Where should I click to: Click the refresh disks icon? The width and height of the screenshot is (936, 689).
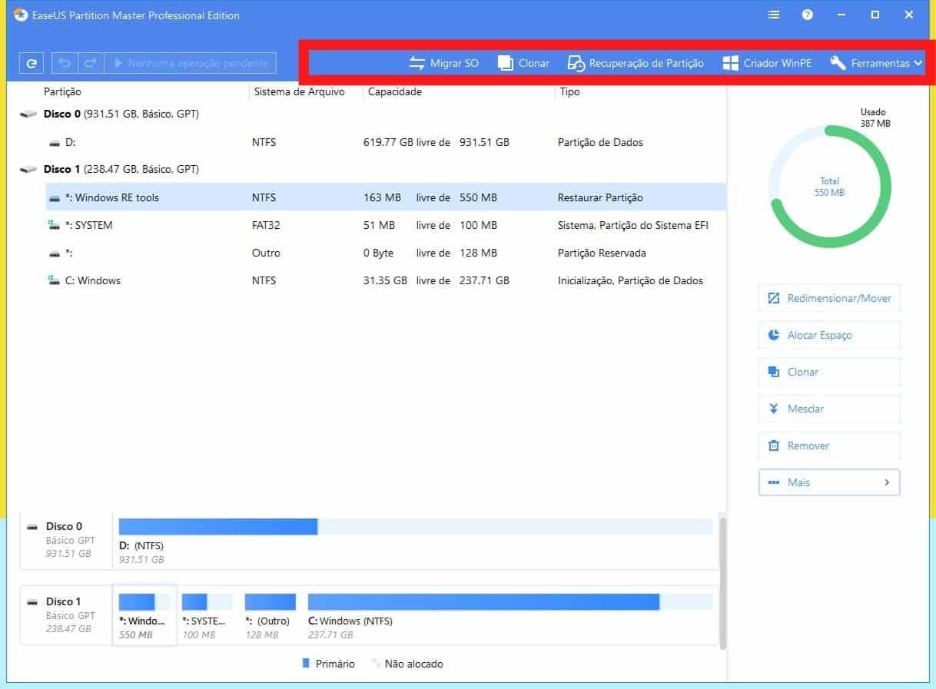(x=31, y=63)
